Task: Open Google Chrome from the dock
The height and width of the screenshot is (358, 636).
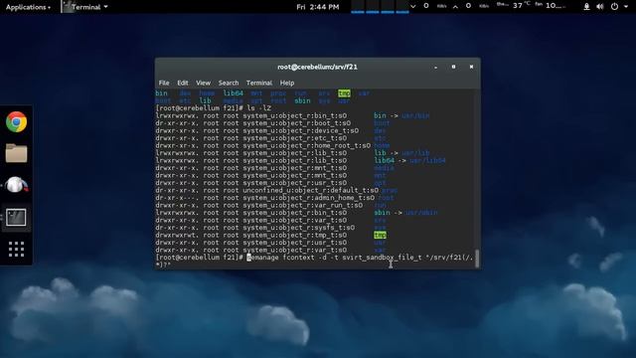Action: coord(16,121)
